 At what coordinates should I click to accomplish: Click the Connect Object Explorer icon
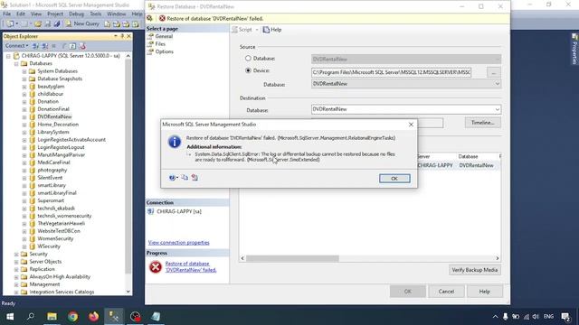coord(35,46)
